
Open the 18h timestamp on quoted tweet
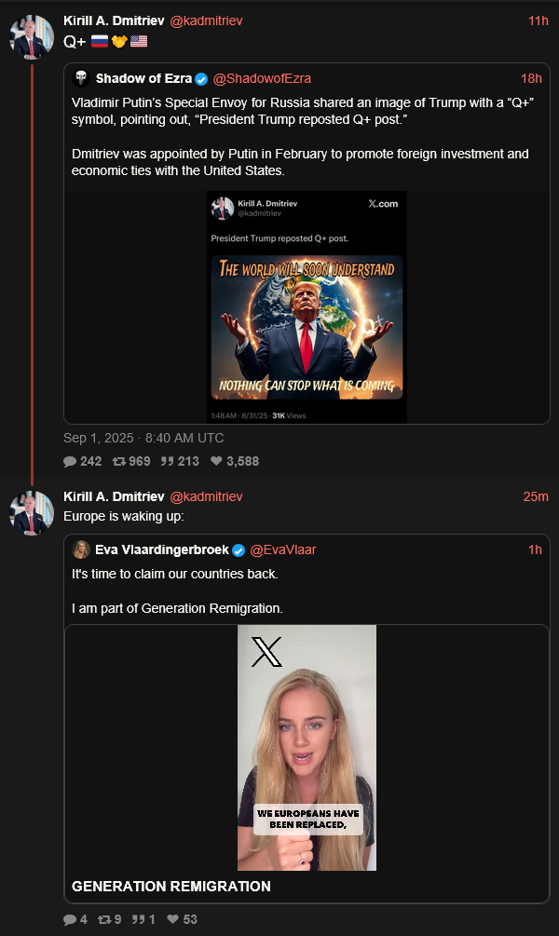(531, 79)
